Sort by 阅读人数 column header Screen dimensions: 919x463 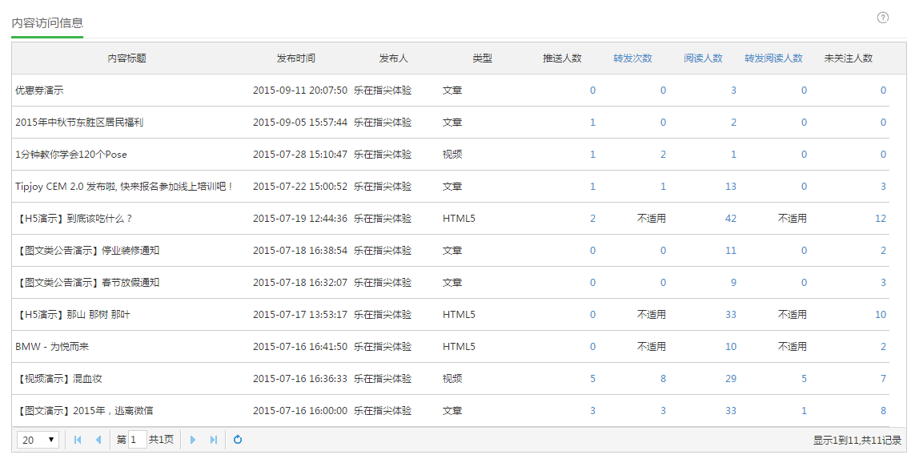click(x=703, y=58)
